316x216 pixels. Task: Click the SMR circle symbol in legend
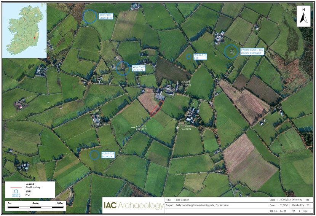click(x=15, y=191)
